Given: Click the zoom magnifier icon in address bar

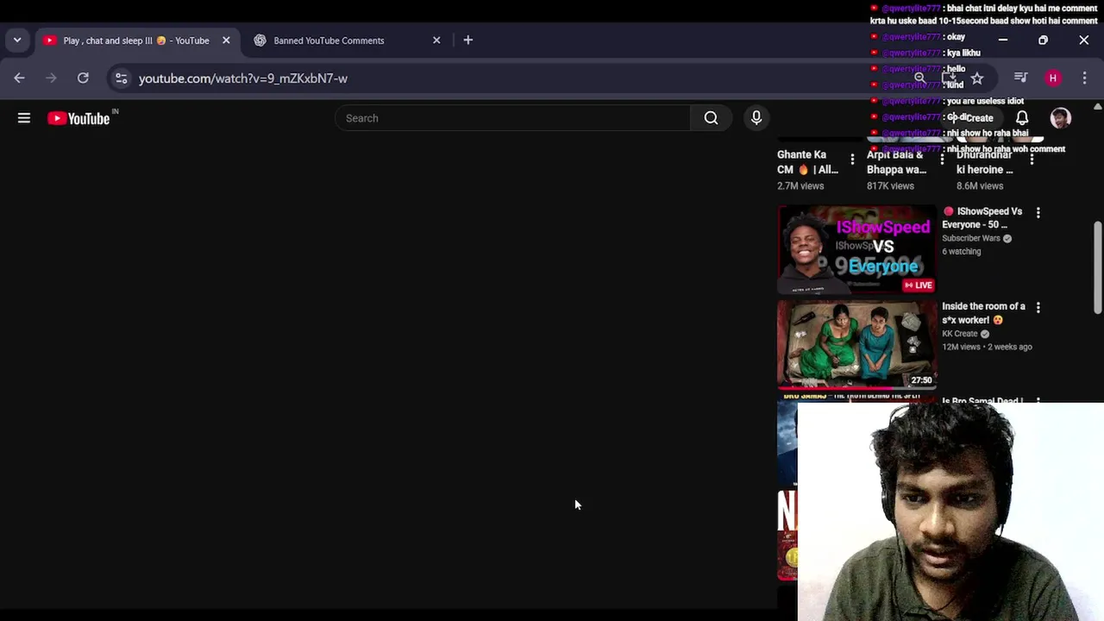Looking at the screenshot, I should (919, 78).
